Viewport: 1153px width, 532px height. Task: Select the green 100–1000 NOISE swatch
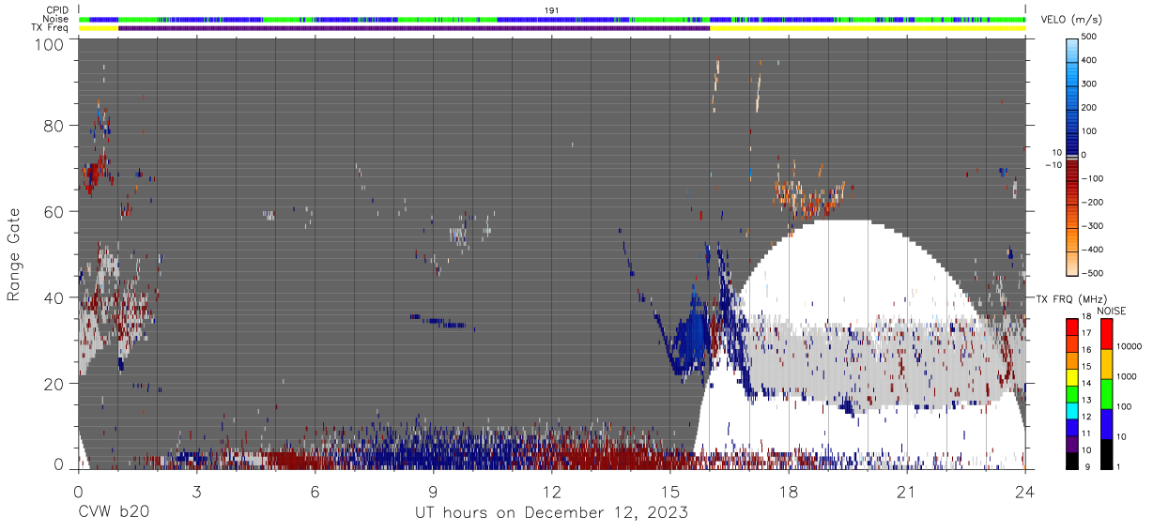click(1105, 393)
